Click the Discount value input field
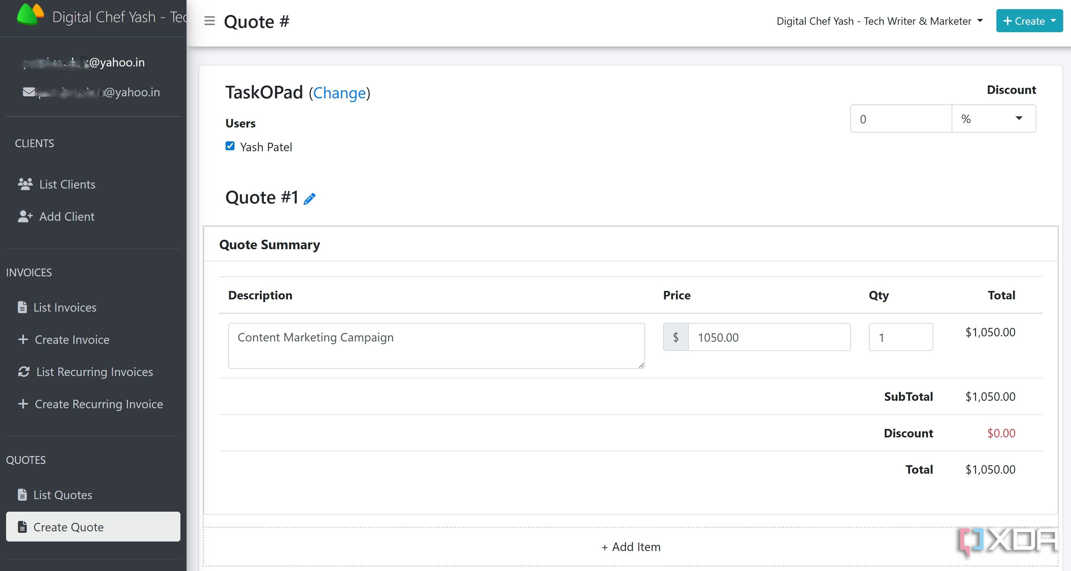Image resolution: width=1071 pixels, height=571 pixels. point(901,119)
